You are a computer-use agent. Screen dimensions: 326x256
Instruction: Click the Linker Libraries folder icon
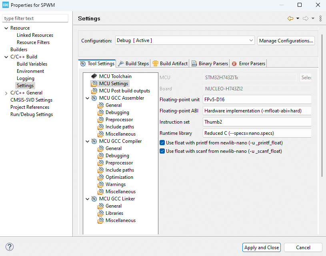[x=101, y=213]
